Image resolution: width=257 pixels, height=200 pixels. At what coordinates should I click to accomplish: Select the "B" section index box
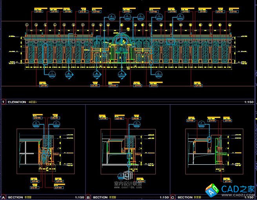(x=88, y=197)
